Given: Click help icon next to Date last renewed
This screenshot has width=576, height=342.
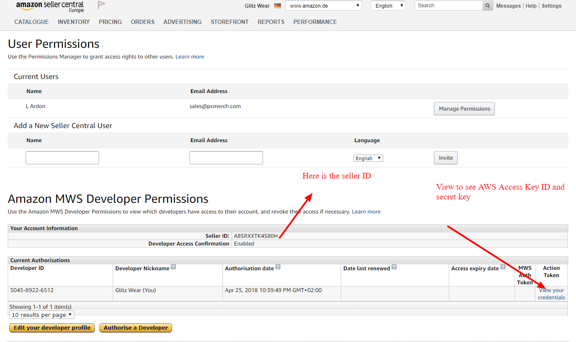Looking at the screenshot, I should [394, 267].
